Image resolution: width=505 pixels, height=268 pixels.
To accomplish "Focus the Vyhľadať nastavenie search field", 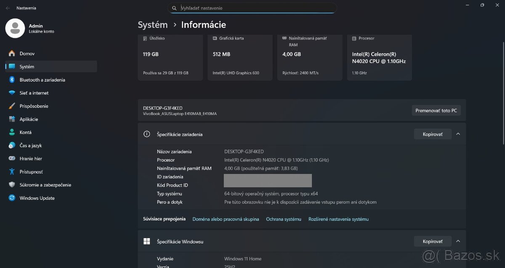I will (x=252, y=8).
